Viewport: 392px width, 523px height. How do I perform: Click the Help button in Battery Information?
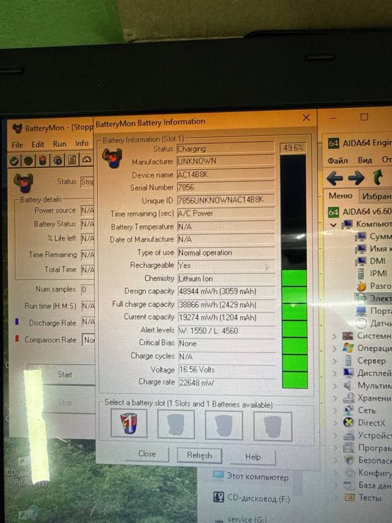(253, 457)
